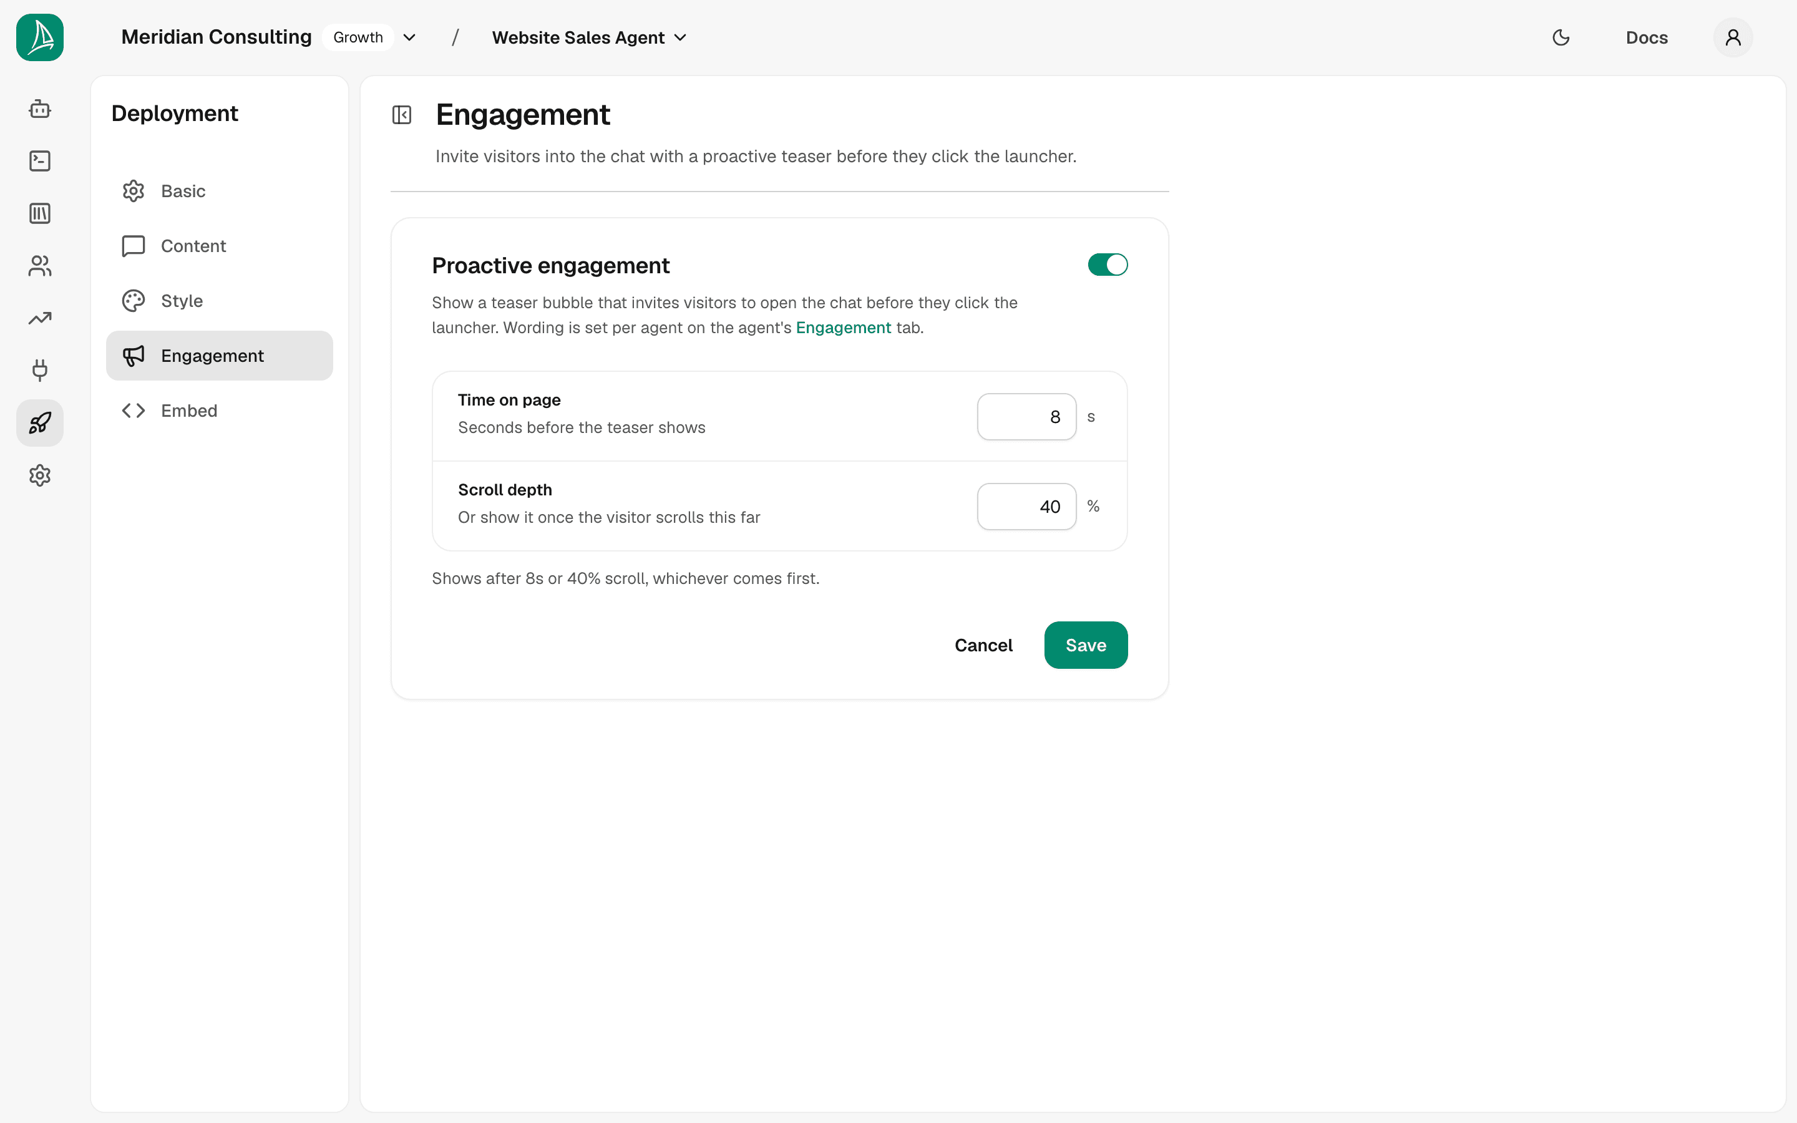
Task: Disable the Proactive engagement switch
Action: 1108,265
